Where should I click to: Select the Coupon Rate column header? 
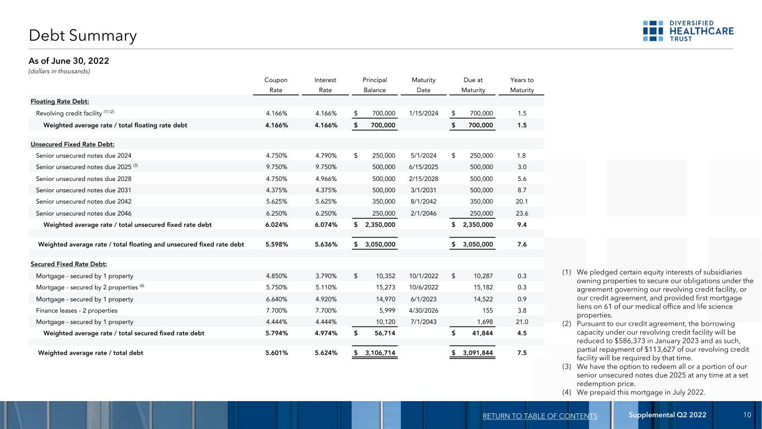click(276, 85)
